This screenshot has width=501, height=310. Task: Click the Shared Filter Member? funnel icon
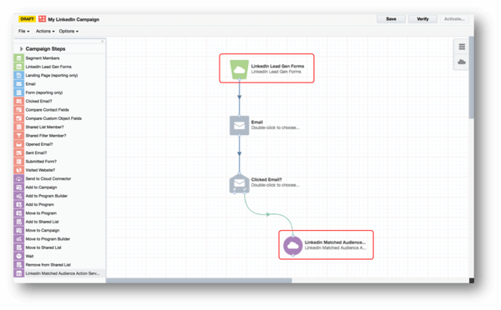[x=19, y=136]
